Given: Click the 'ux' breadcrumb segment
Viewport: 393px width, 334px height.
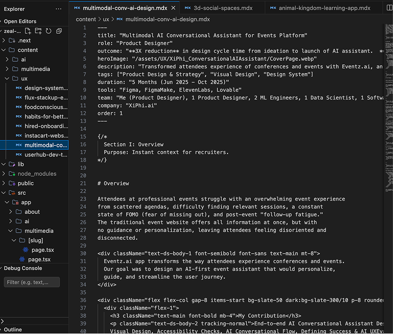Looking at the screenshot, I should coord(106,19).
